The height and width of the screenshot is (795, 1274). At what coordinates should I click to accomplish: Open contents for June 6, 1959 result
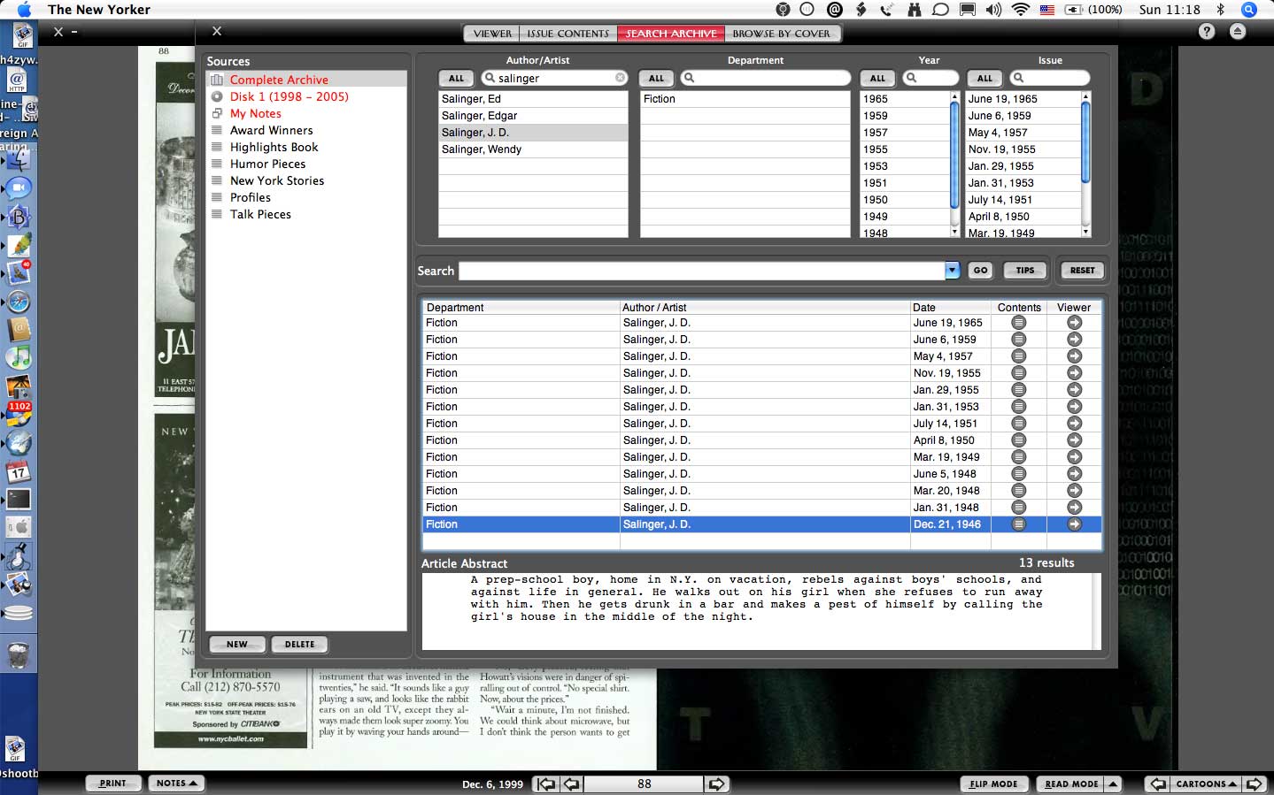pos(1018,340)
